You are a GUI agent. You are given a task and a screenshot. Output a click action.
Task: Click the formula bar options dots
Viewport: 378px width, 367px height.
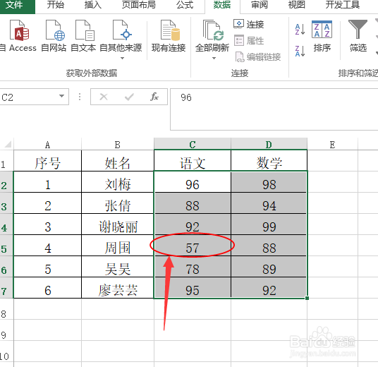point(80,97)
